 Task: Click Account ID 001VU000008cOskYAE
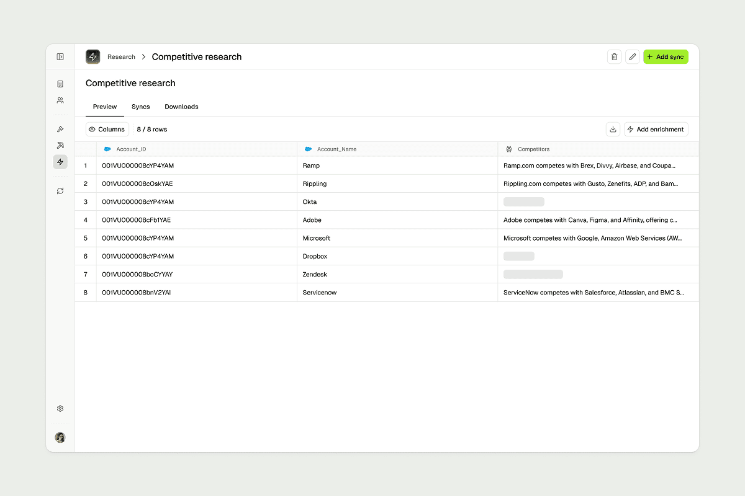(137, 184)
